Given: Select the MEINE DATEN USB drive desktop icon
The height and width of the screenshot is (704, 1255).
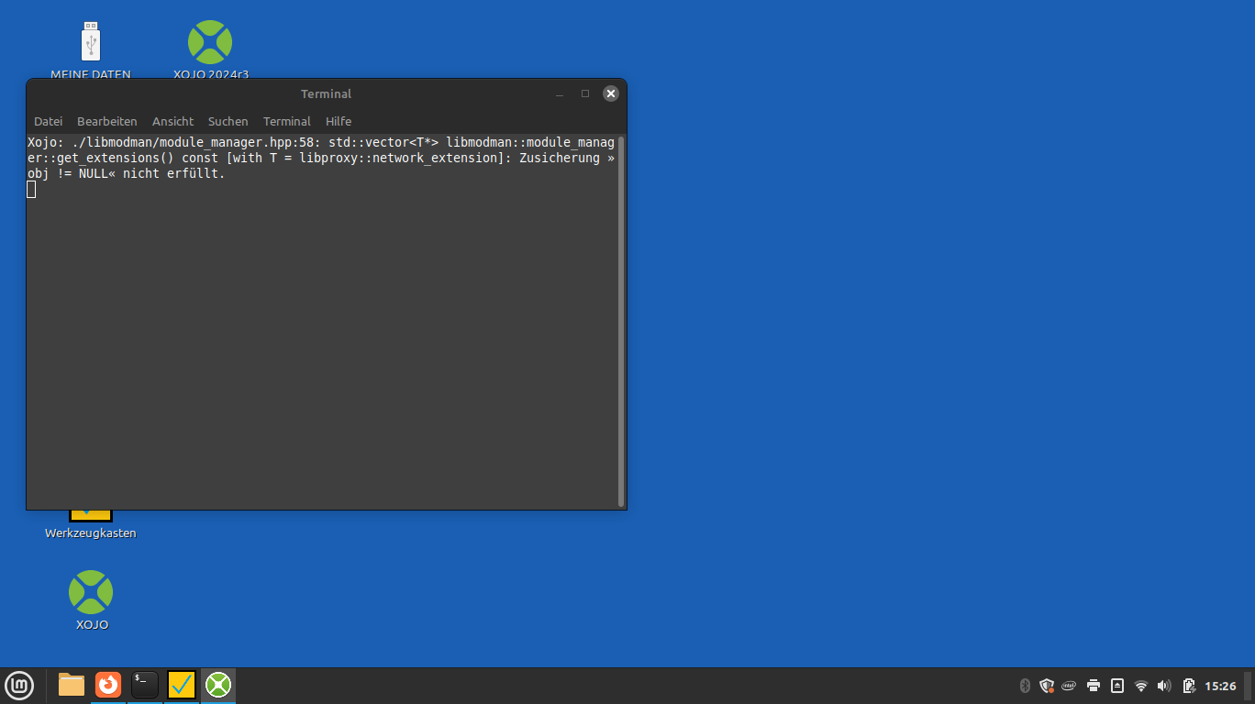Looking at the screenshot, I should pos(90,43).
